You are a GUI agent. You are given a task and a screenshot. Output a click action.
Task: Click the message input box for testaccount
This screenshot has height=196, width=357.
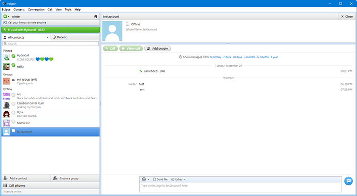(x=240, y=187)
